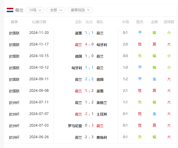Open the 10场 match count dropdown
The height and width of the screenshot is (148, 178).
[x=35, y=10]
